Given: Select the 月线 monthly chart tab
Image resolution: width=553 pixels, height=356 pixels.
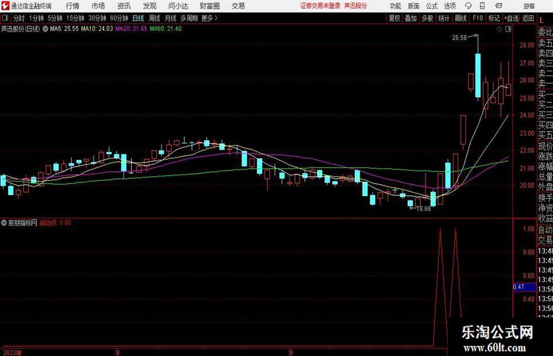Looking at the screenshot, I should [x=170, y=18].
